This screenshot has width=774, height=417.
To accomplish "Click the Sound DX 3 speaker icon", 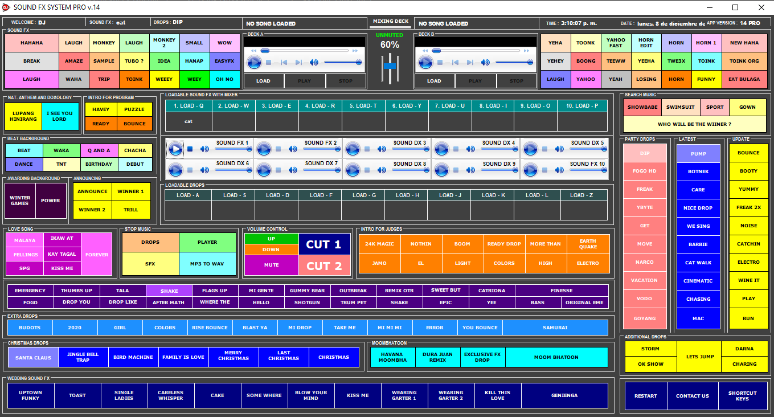I will [x=382, y=149].
